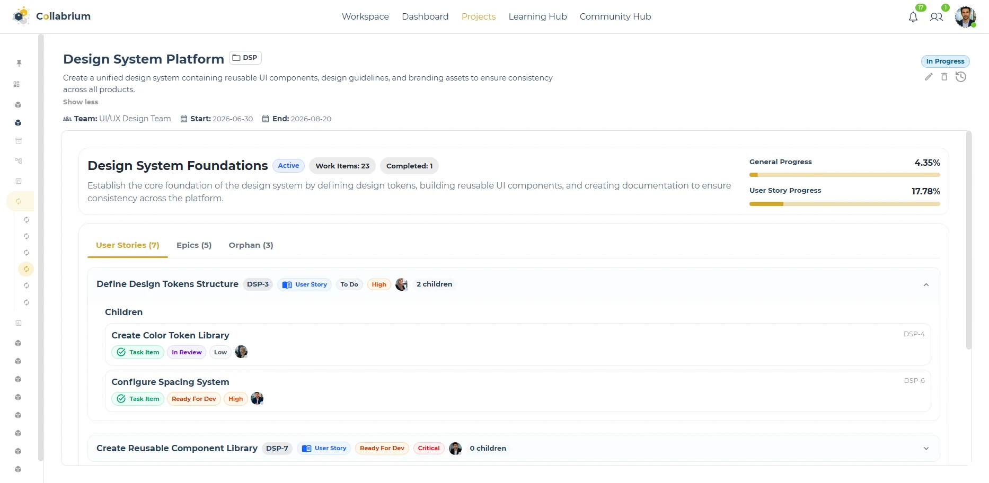Click the Completed: 1 chip
Screen dimensions: 989x483
pyautogui.click(x=409, y=166)
